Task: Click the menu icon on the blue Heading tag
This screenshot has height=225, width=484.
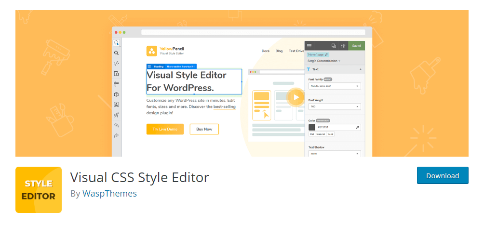Action: click(x=149, y=66)
